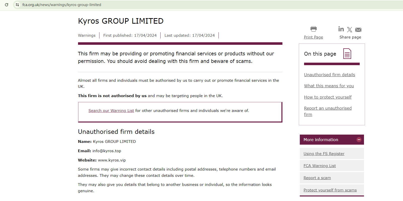Image resolution: width=403 pixels, height=201 pixels.
Task: Open the Print Page link
Action: point(313,37)
